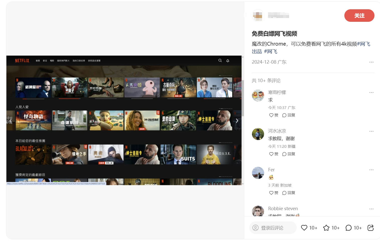The height and width of the screenshot is (241, 380).
Task: Click the SUITS show thumbnail
Action: (178, 154)
